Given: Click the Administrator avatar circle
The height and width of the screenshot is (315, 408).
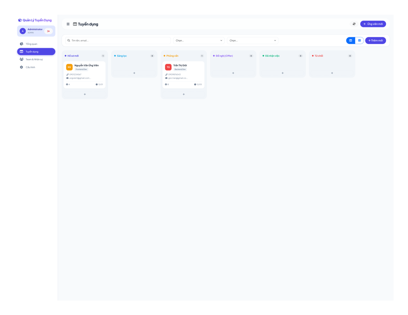Looking at the screenshot, I should [23, 31].
